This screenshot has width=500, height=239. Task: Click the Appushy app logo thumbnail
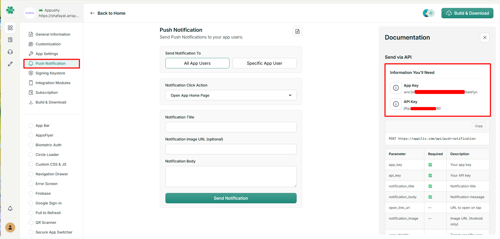30,13
